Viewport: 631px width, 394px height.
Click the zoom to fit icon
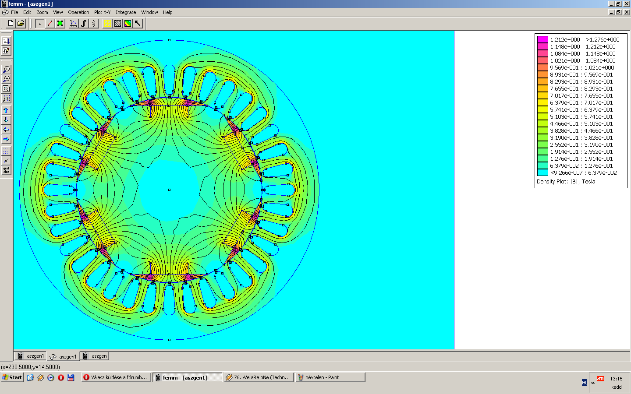coord(6,88)
